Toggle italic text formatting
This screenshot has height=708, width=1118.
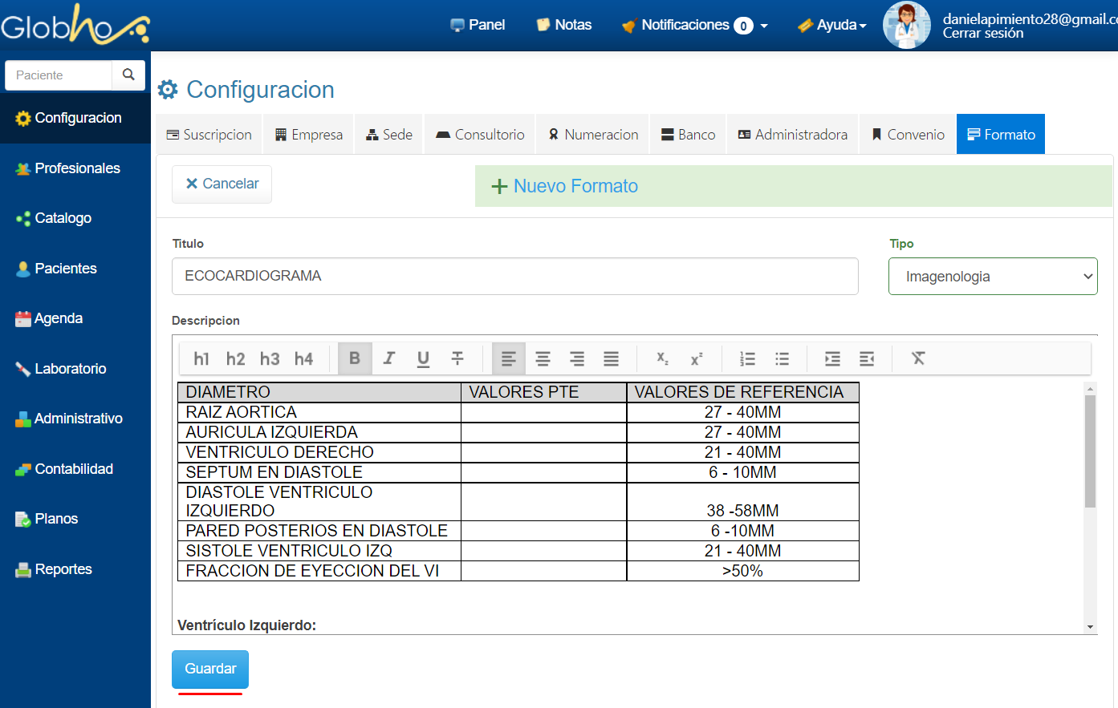click(x=389, y=358)
